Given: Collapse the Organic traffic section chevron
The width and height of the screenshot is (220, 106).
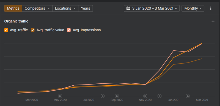Looking at the screenshot, I should pos(213,21).
